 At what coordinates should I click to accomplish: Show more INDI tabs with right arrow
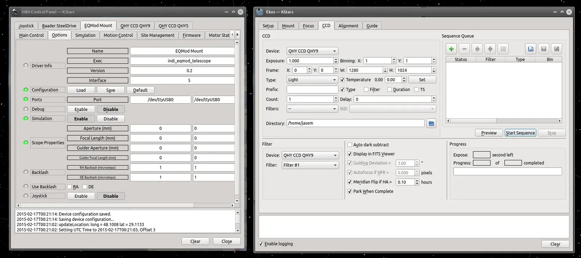click(x=237, y=35)
